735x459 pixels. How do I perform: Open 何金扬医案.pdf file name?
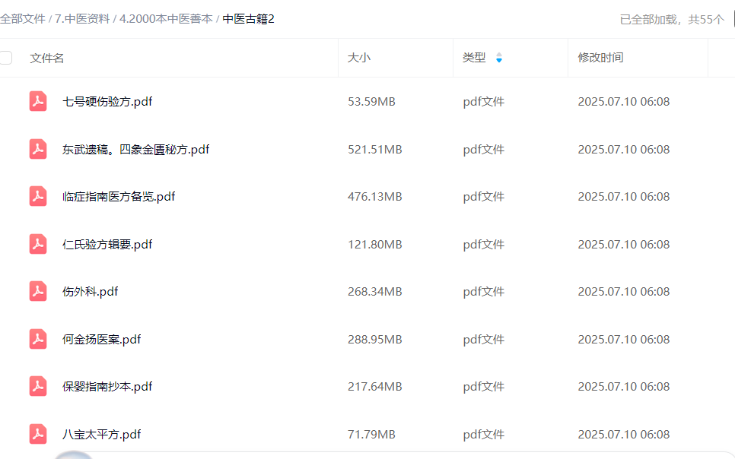point(101,339)
